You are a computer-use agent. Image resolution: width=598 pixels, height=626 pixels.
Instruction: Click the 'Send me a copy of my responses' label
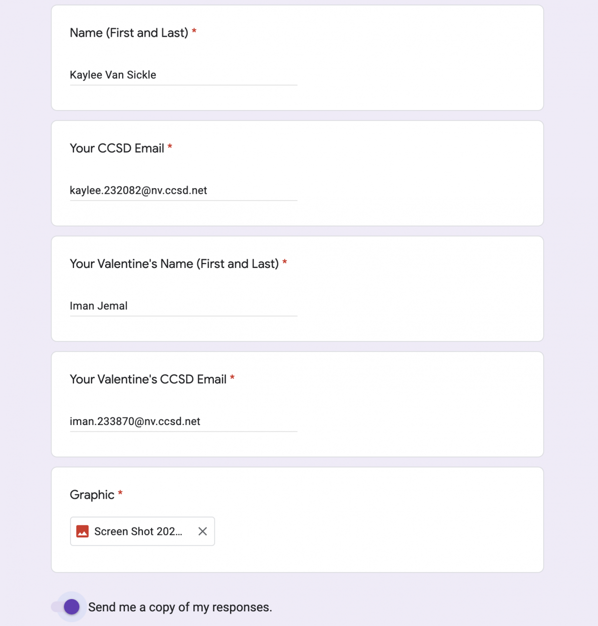click(180, 607)
